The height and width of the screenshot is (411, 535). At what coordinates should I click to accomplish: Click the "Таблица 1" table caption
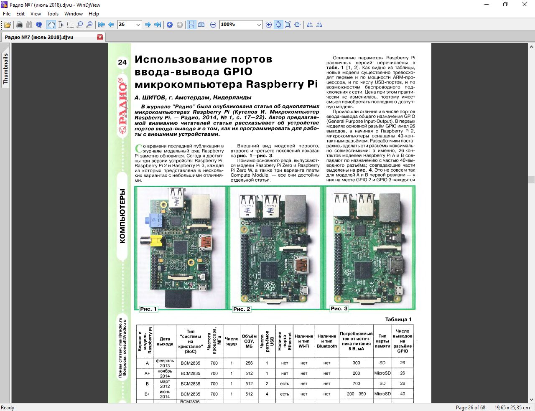(398, 320)
